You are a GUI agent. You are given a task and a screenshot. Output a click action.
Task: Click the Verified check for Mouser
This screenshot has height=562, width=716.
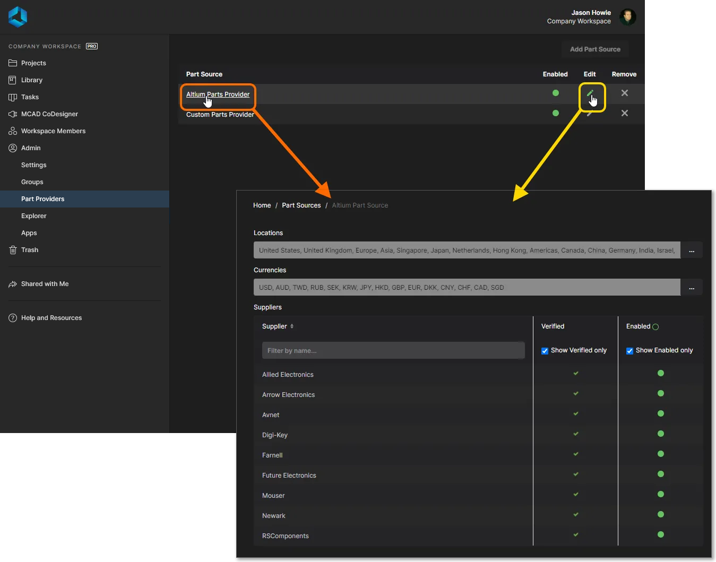click(x=576, y=494)
